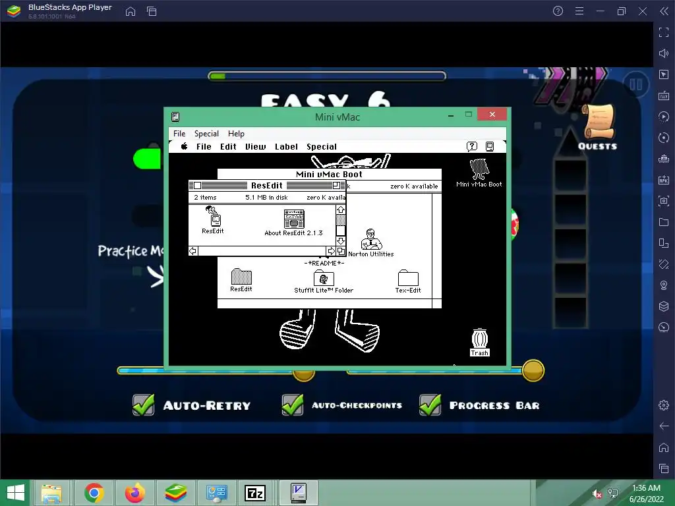Open the Mac Finder View menu

click(255, 147)
